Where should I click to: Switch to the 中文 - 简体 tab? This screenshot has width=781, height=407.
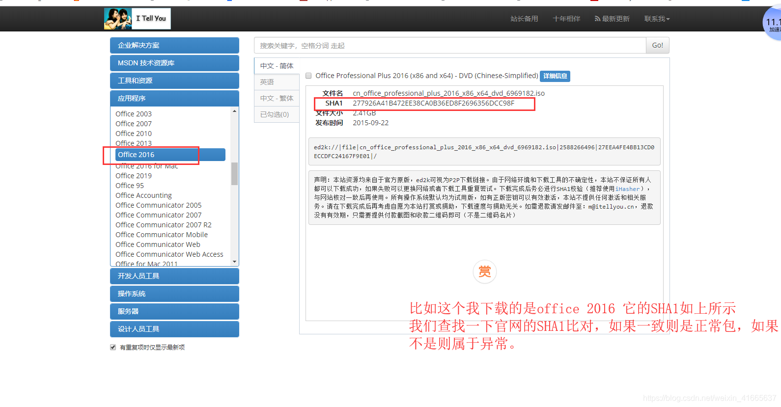(x=277, y=66)
